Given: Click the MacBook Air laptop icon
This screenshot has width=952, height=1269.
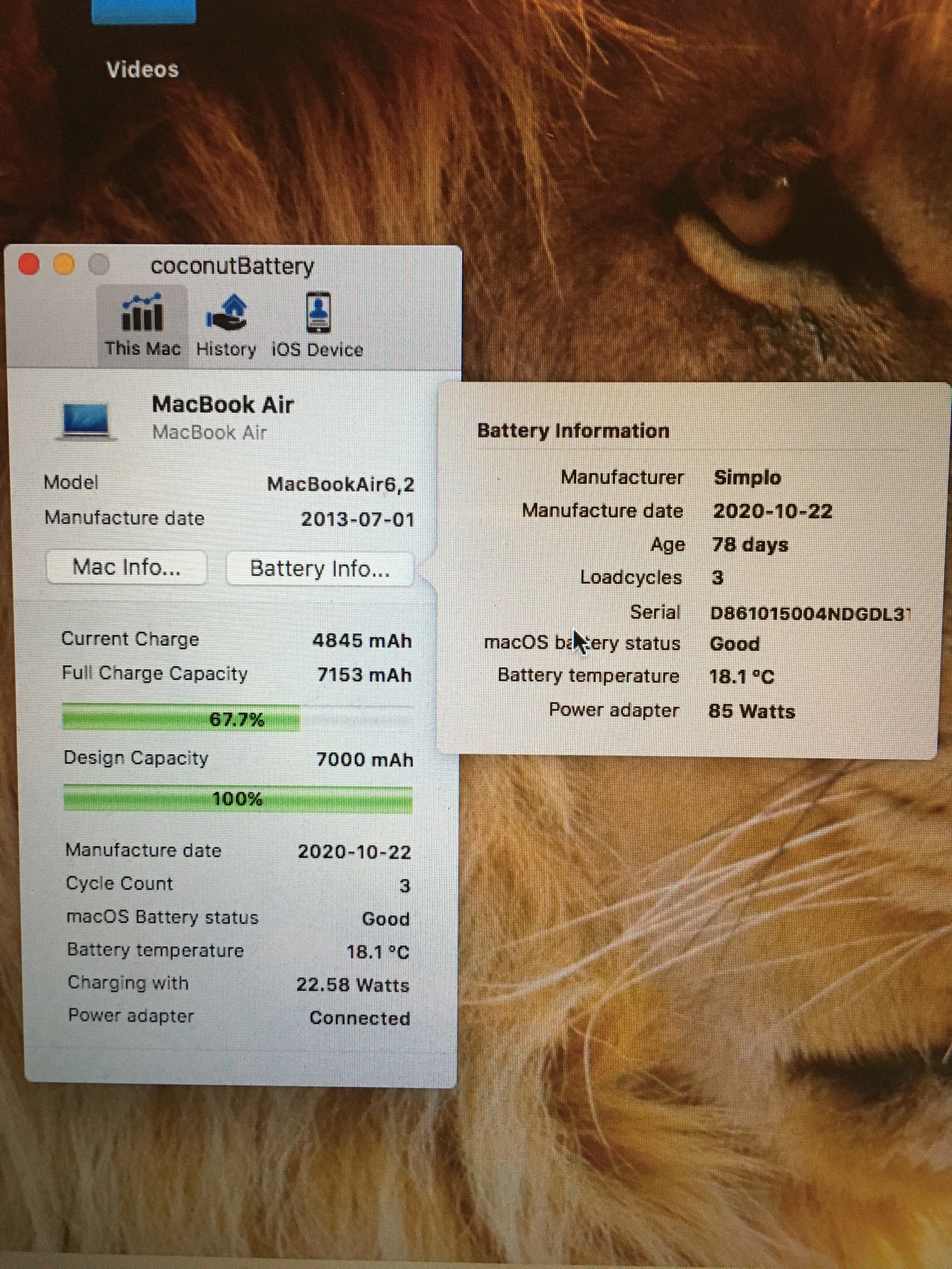Looking at the screenshot, I should (x=86, y=422).
